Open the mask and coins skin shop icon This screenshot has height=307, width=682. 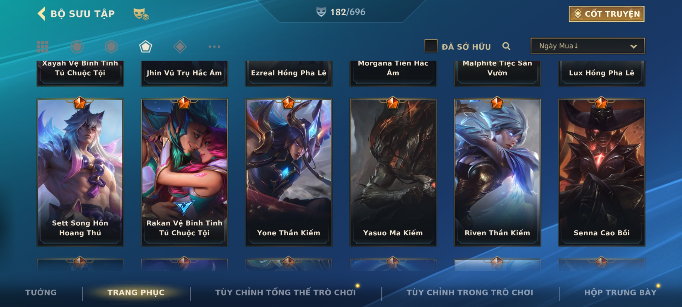pos(141,14)
